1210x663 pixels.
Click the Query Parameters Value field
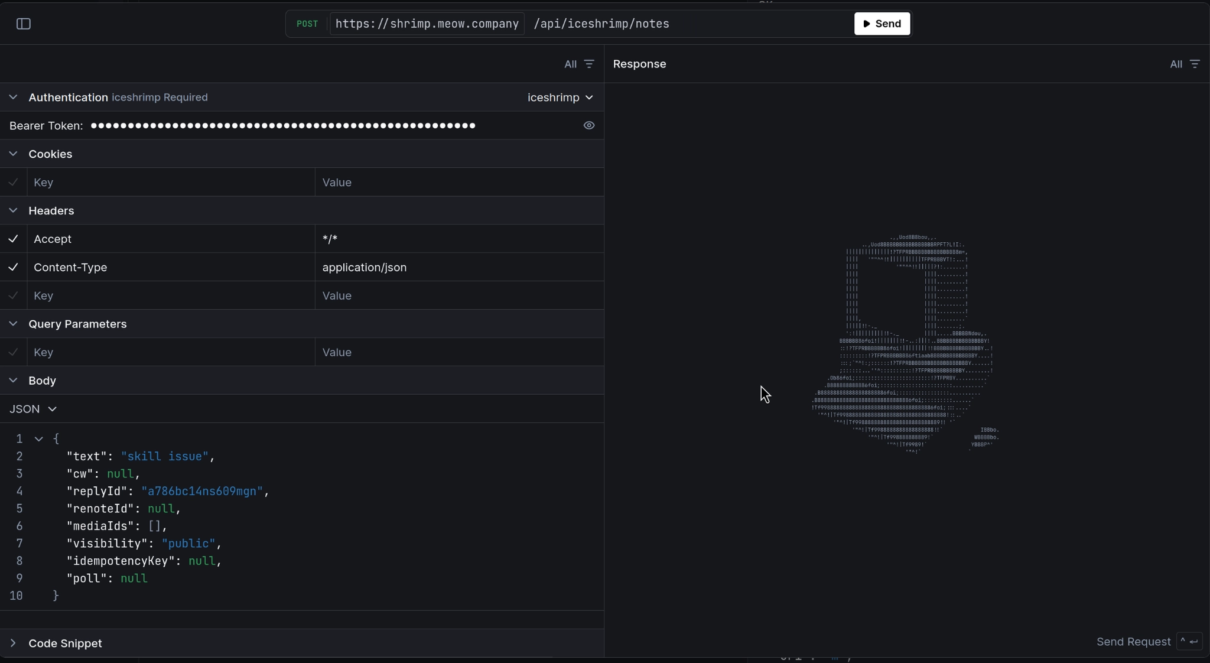tap(458, 352)
